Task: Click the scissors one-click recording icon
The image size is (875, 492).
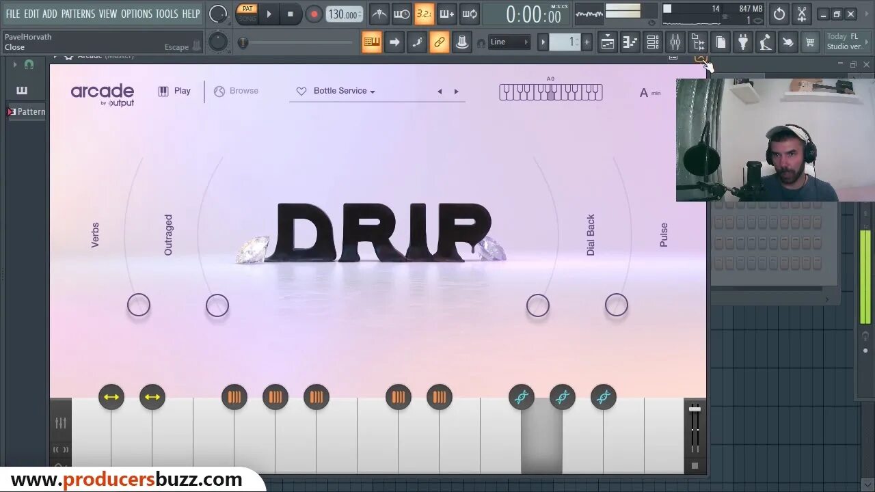Action: click(802, 14)
